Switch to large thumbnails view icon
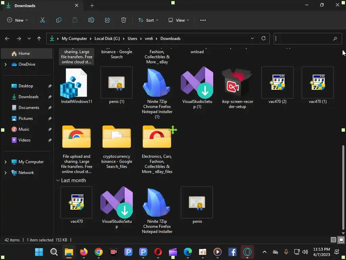 click(341, 240)
